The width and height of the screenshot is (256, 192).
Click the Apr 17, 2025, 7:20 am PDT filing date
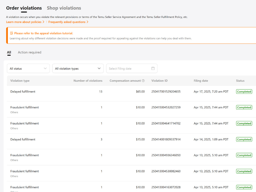pos(211,92)
